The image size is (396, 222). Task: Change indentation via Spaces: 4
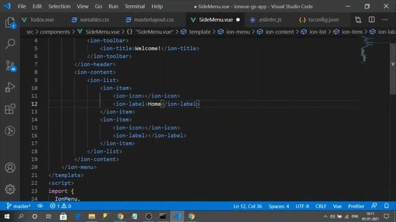tap(278, 206)
